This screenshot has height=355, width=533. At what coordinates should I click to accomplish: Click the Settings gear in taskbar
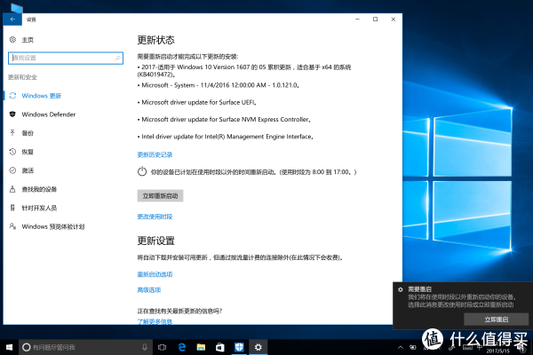point(259,347)
